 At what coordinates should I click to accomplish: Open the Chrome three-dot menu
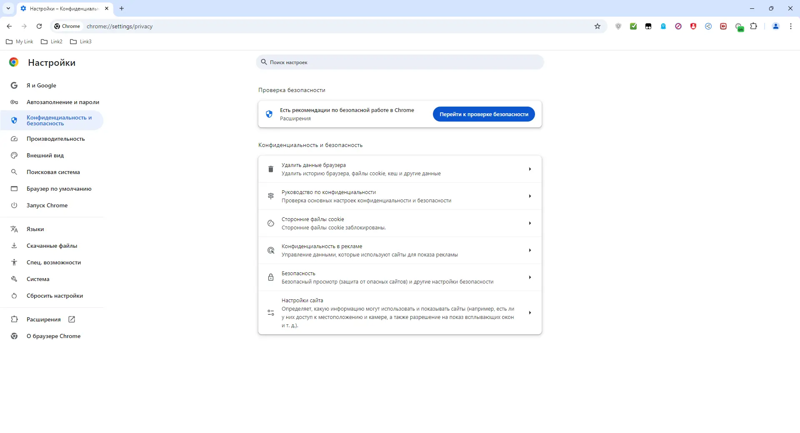click(790, 26)
